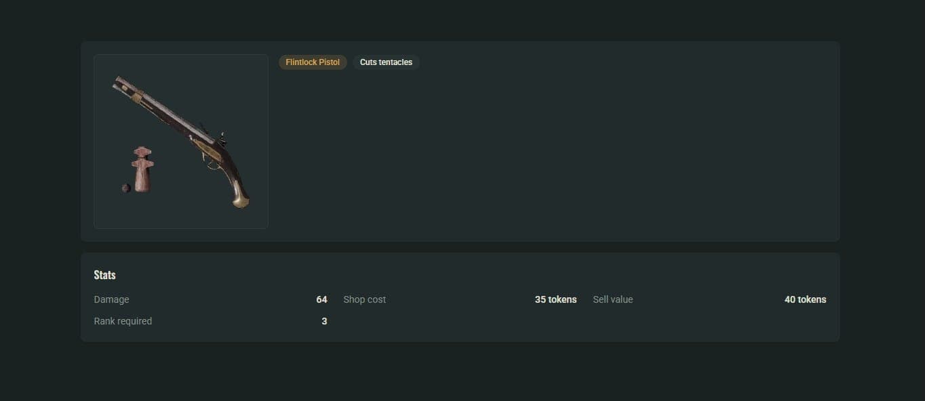The width and height of the screenshot is (925, 401).
Task: Click the Sell value label
Action: click(613, 299)
